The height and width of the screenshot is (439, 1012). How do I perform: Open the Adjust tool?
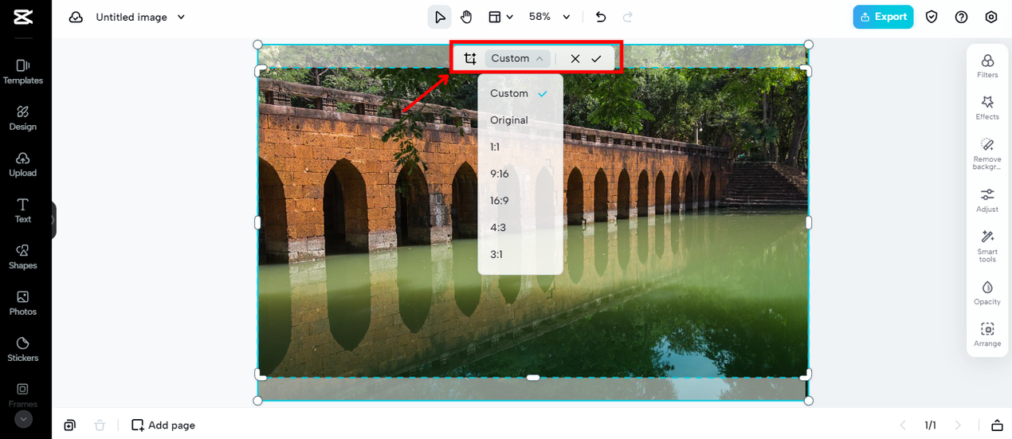(987, 200)
